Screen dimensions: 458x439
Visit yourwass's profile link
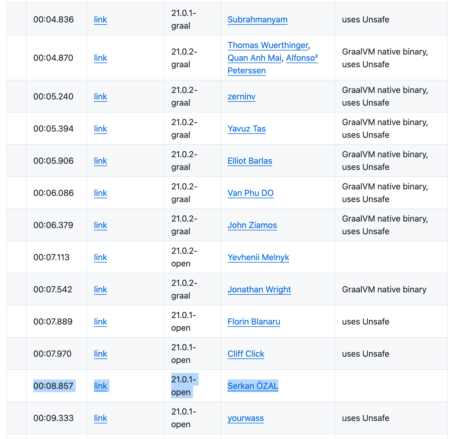click(x=246, y=418)
